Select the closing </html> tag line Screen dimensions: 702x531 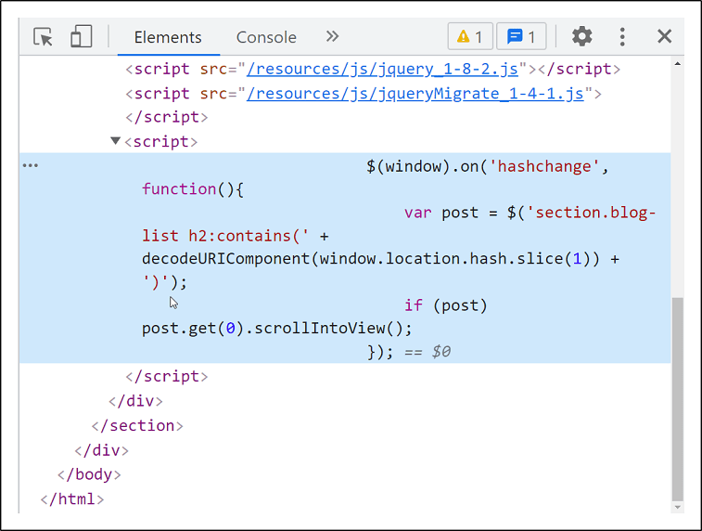72,499
